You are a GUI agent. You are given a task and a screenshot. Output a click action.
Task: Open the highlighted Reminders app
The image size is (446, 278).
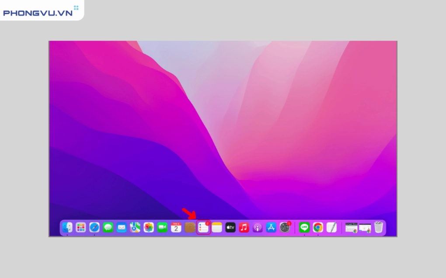pos(203,227)
